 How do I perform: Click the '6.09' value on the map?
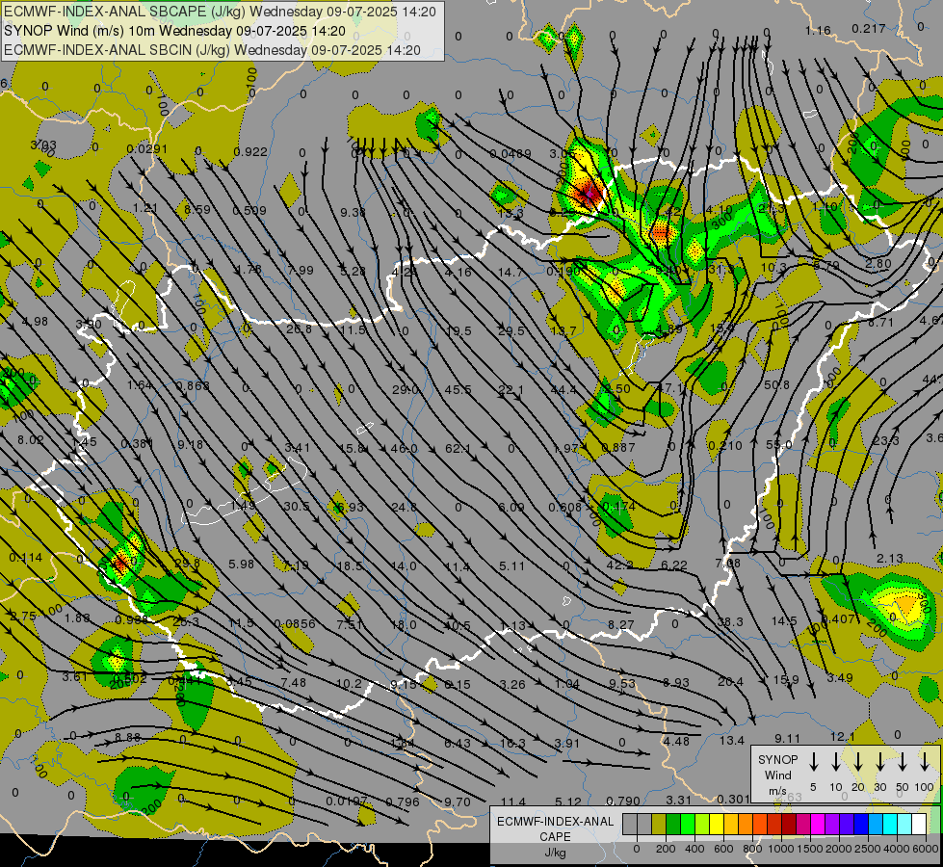511,508
